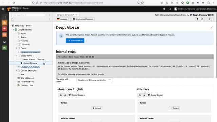The height and width of the screenshot is (122, 217).
Task: Select Features page in the tree
Action: click(x=24, y=41)
